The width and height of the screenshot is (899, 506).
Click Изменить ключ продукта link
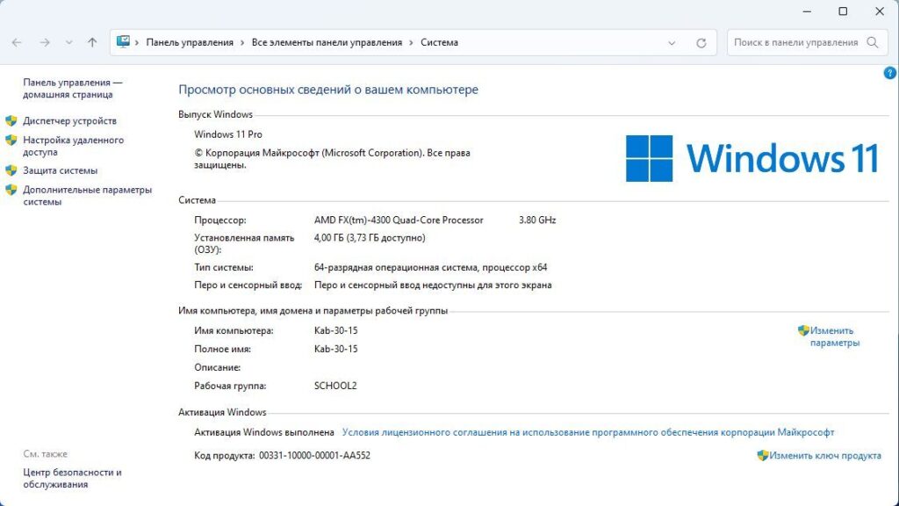pyautogui.click(x=824, y=456)
